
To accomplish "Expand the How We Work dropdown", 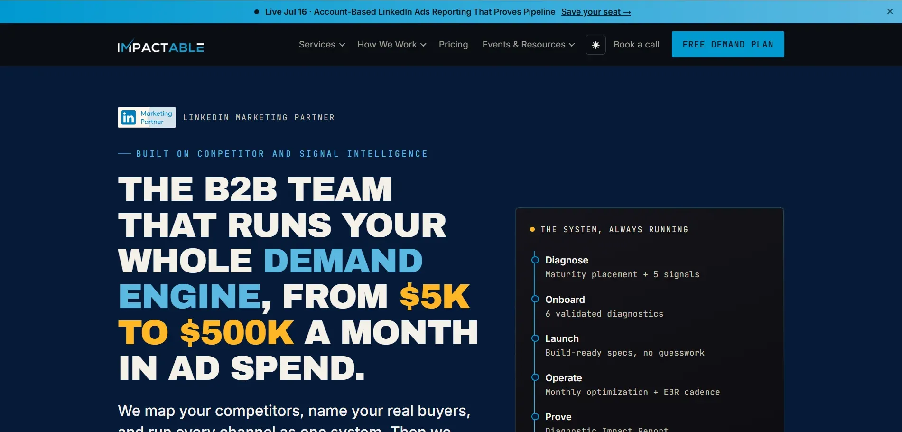I will (392, 44).
